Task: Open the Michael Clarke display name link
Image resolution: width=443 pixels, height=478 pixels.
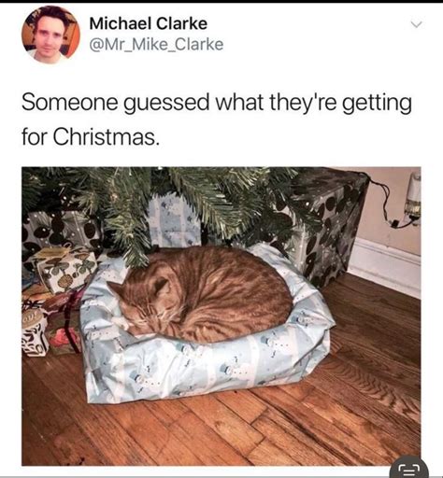Action: tap(149, 23)
